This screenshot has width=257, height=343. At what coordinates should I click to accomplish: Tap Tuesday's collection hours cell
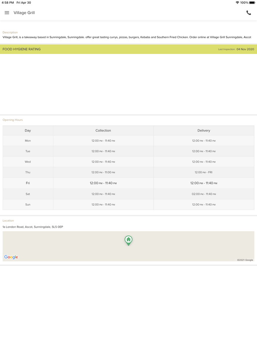[103, 151]
